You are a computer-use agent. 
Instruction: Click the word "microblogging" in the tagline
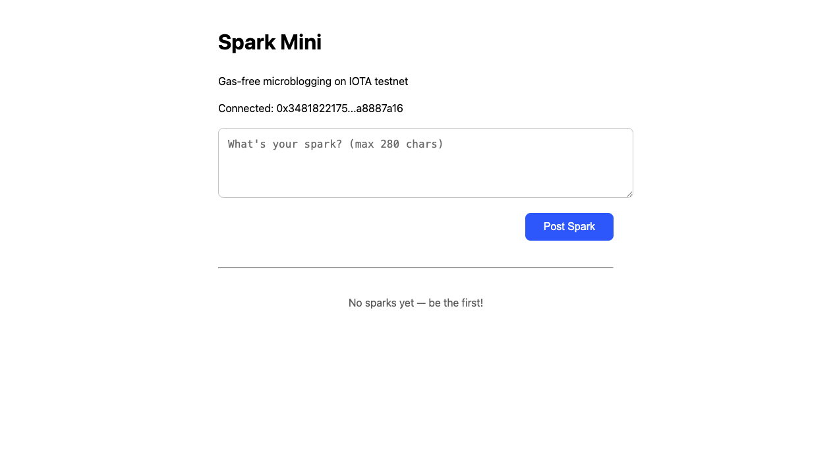[297, 82]
